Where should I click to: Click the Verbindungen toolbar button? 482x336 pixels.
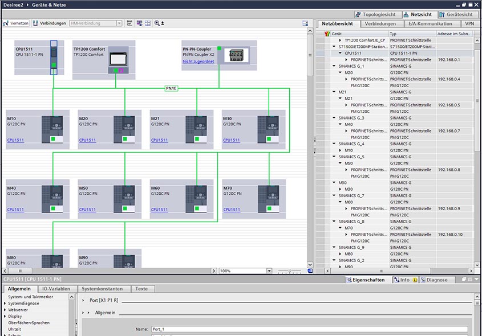pos(48,23)
